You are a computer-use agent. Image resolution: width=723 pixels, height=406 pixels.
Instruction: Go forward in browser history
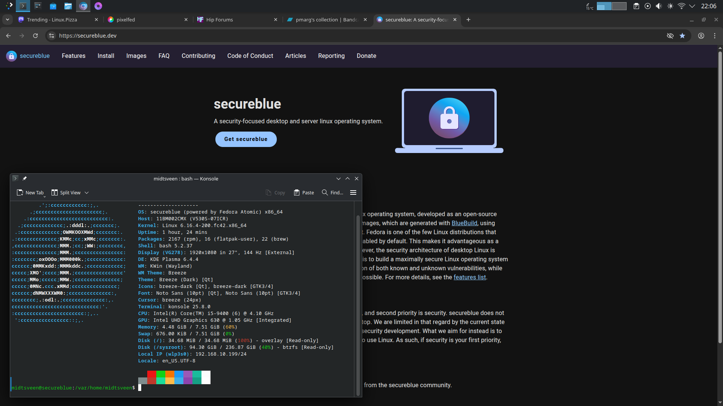[22, 36]
